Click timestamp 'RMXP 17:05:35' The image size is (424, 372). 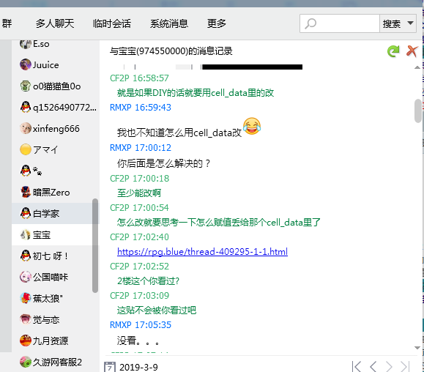pyautogui.click(x=141, y=324)
